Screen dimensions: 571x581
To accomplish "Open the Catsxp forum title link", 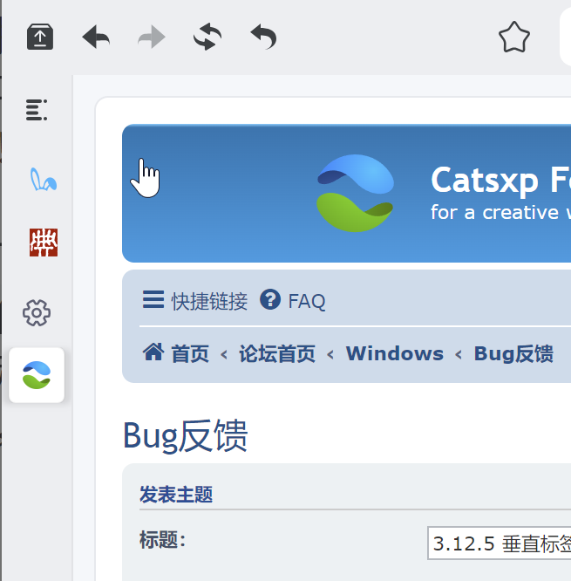I will (x=500, y=180).
